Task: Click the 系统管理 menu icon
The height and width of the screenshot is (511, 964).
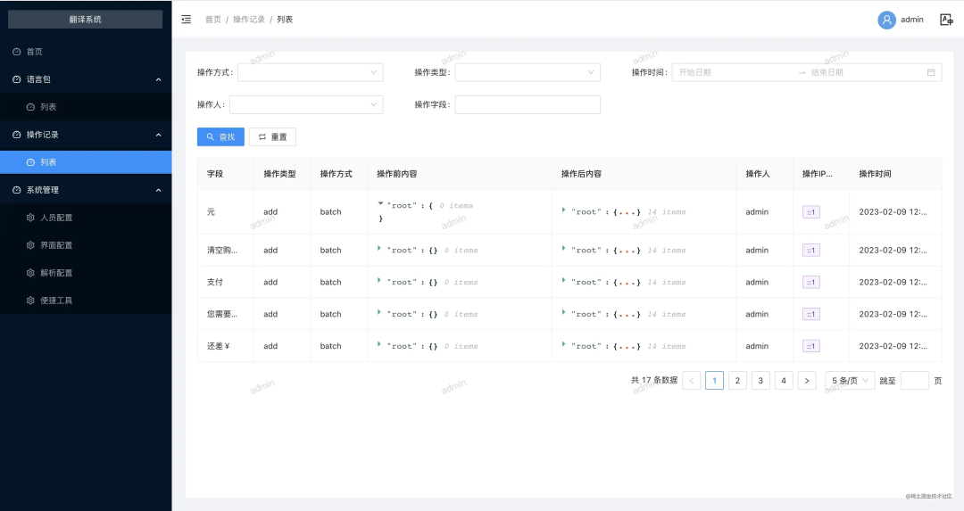Action: point(17,190)
